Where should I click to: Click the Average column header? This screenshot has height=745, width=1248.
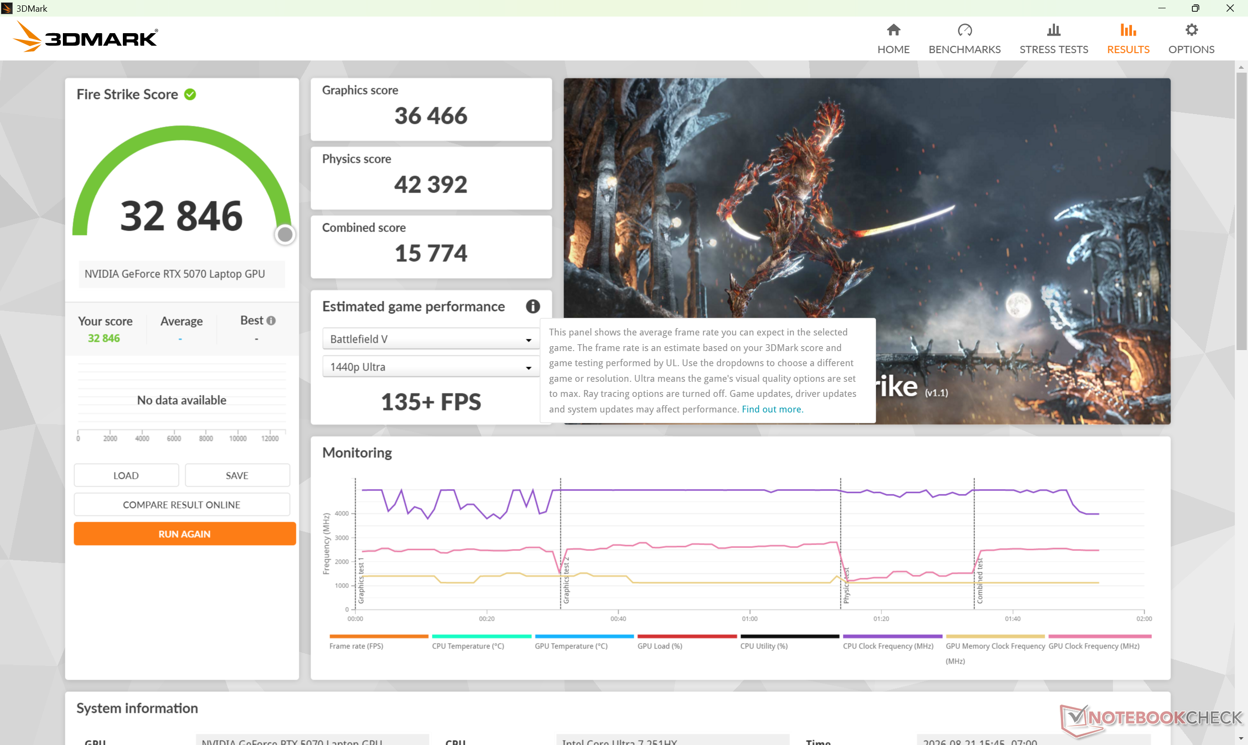(x=182, y=321)
